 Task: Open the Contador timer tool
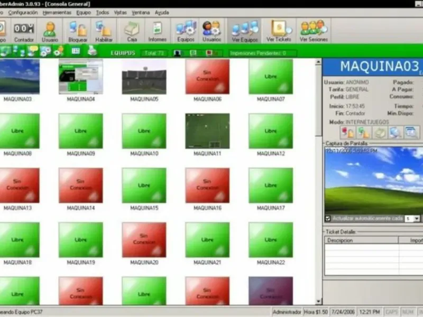click(24, 31)
